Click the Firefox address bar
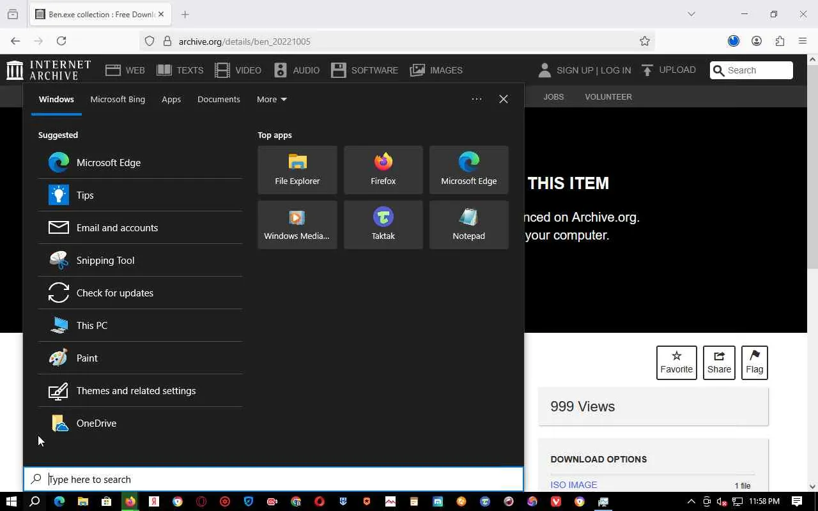Screen dimensions: 818x511 tap(396, 41)
